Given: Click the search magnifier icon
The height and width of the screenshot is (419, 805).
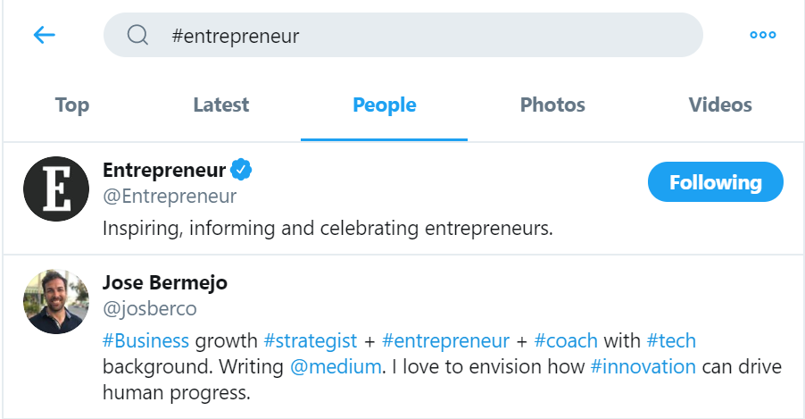Looking at the screenshot, I should point(137,35).
